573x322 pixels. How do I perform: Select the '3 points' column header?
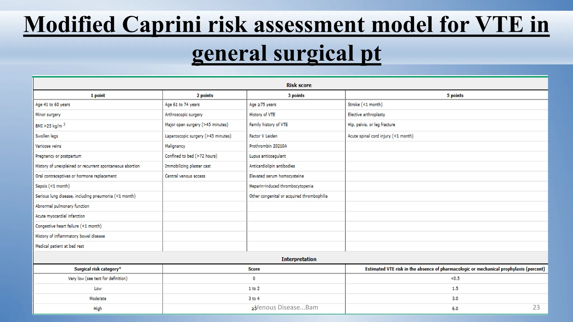(x=296, y=95)
